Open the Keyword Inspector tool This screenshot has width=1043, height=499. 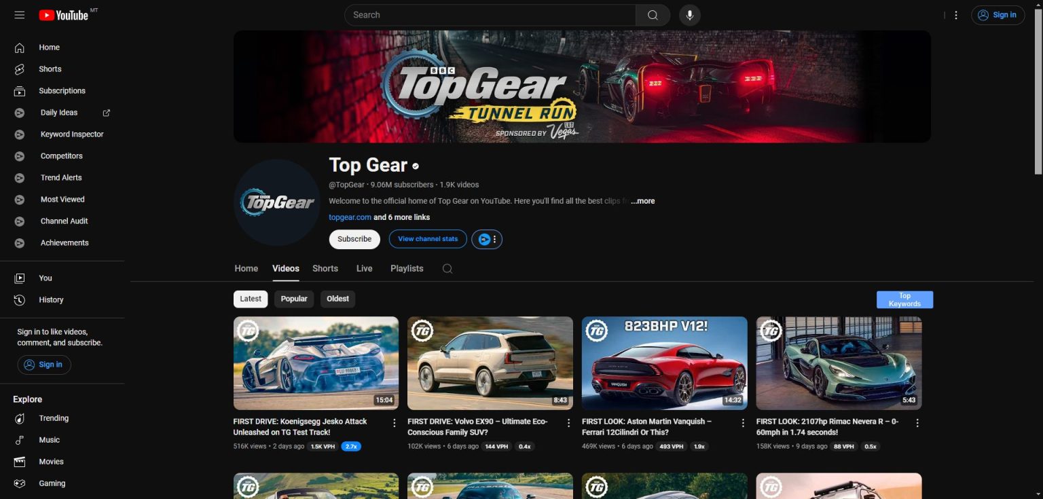tap(71, 134)
